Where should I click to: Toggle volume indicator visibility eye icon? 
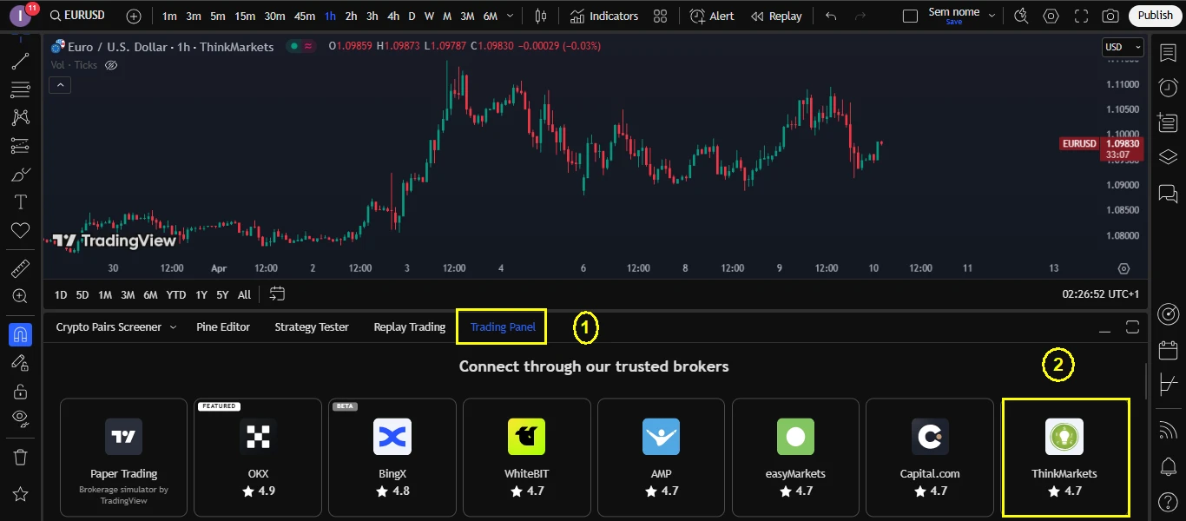point(111,65)
